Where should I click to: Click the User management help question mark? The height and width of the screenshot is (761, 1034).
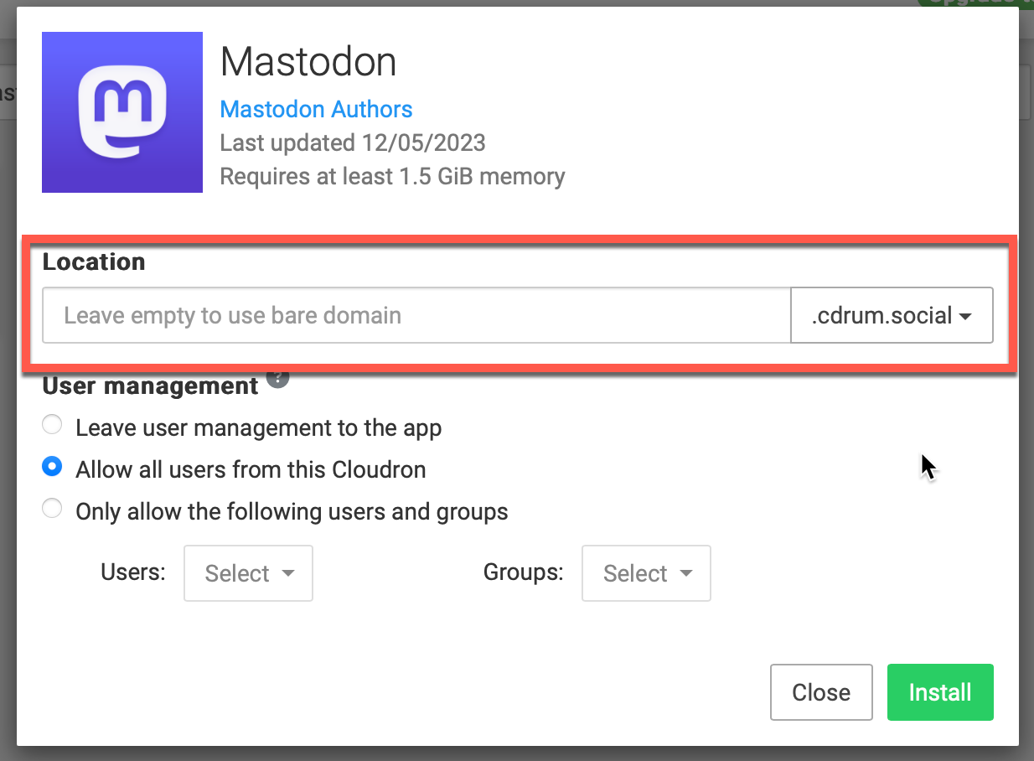coord(277,380)
